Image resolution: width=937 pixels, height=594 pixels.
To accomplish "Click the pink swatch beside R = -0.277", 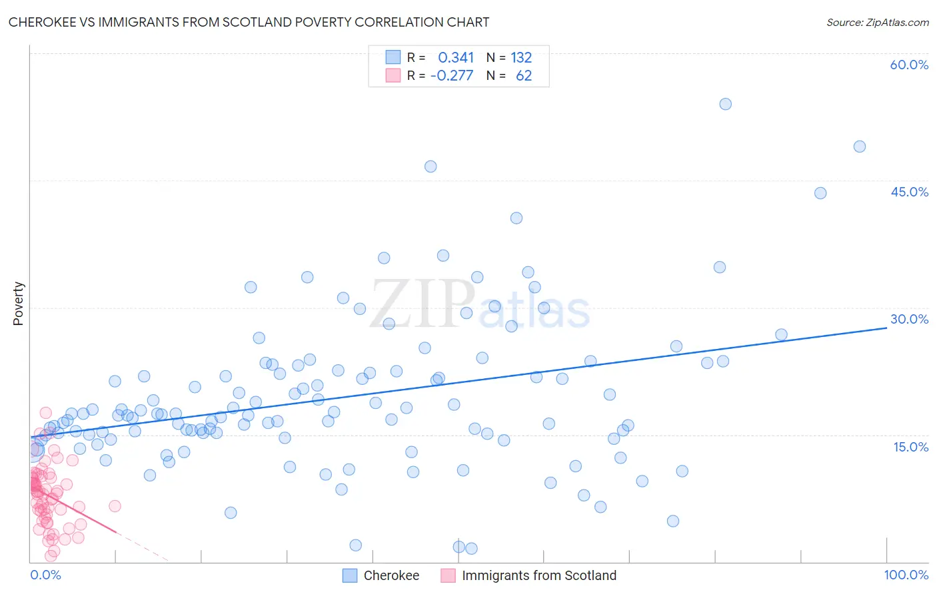I will [x=393, y=75].
